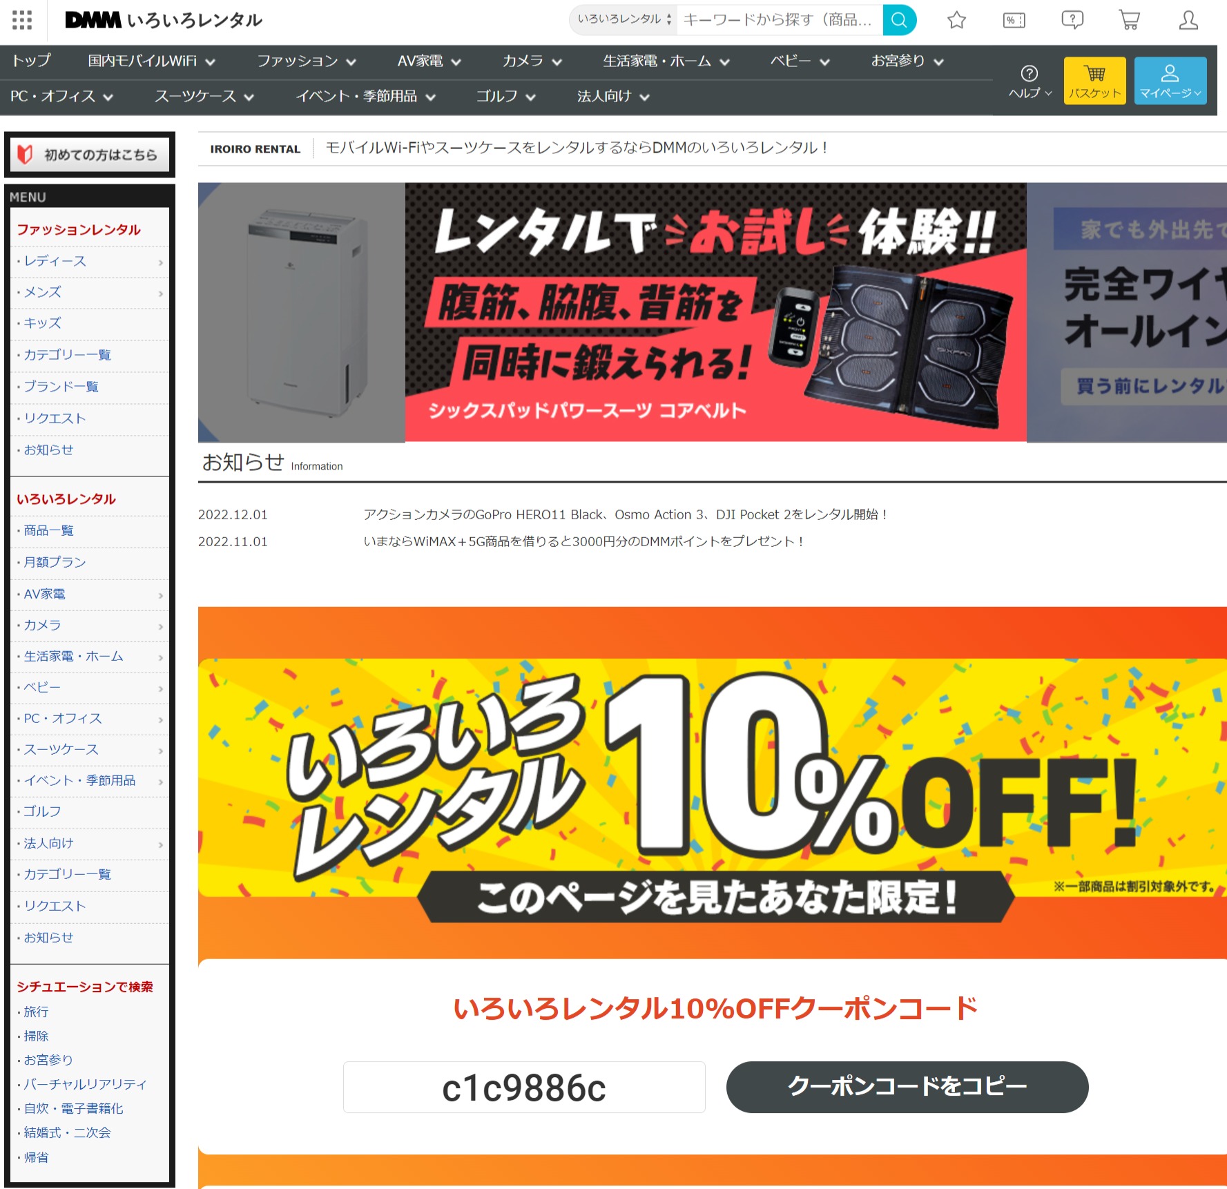Open イベント・季節用品 in top navigation
This screenshot has height=1189, width=1227.
click(x=365, y=97)
